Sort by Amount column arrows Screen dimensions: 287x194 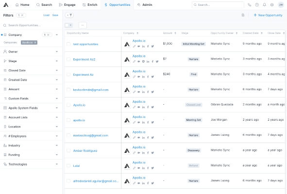tap(175, 33)
